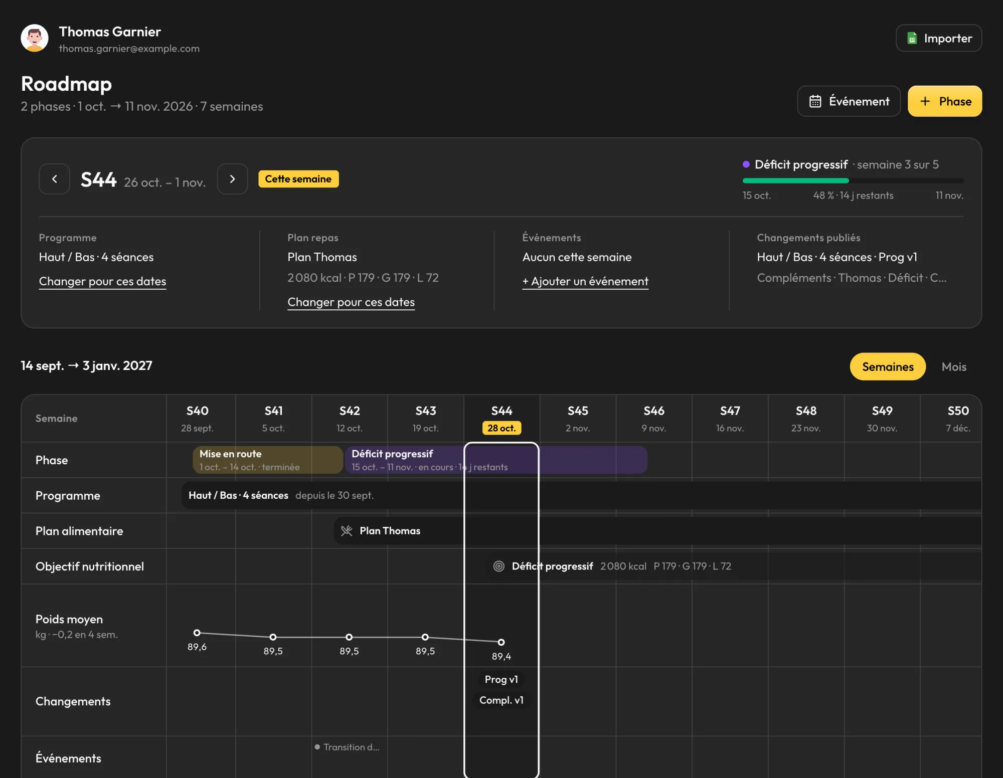
Task: Click the S46 week column header
Action: 654,419
